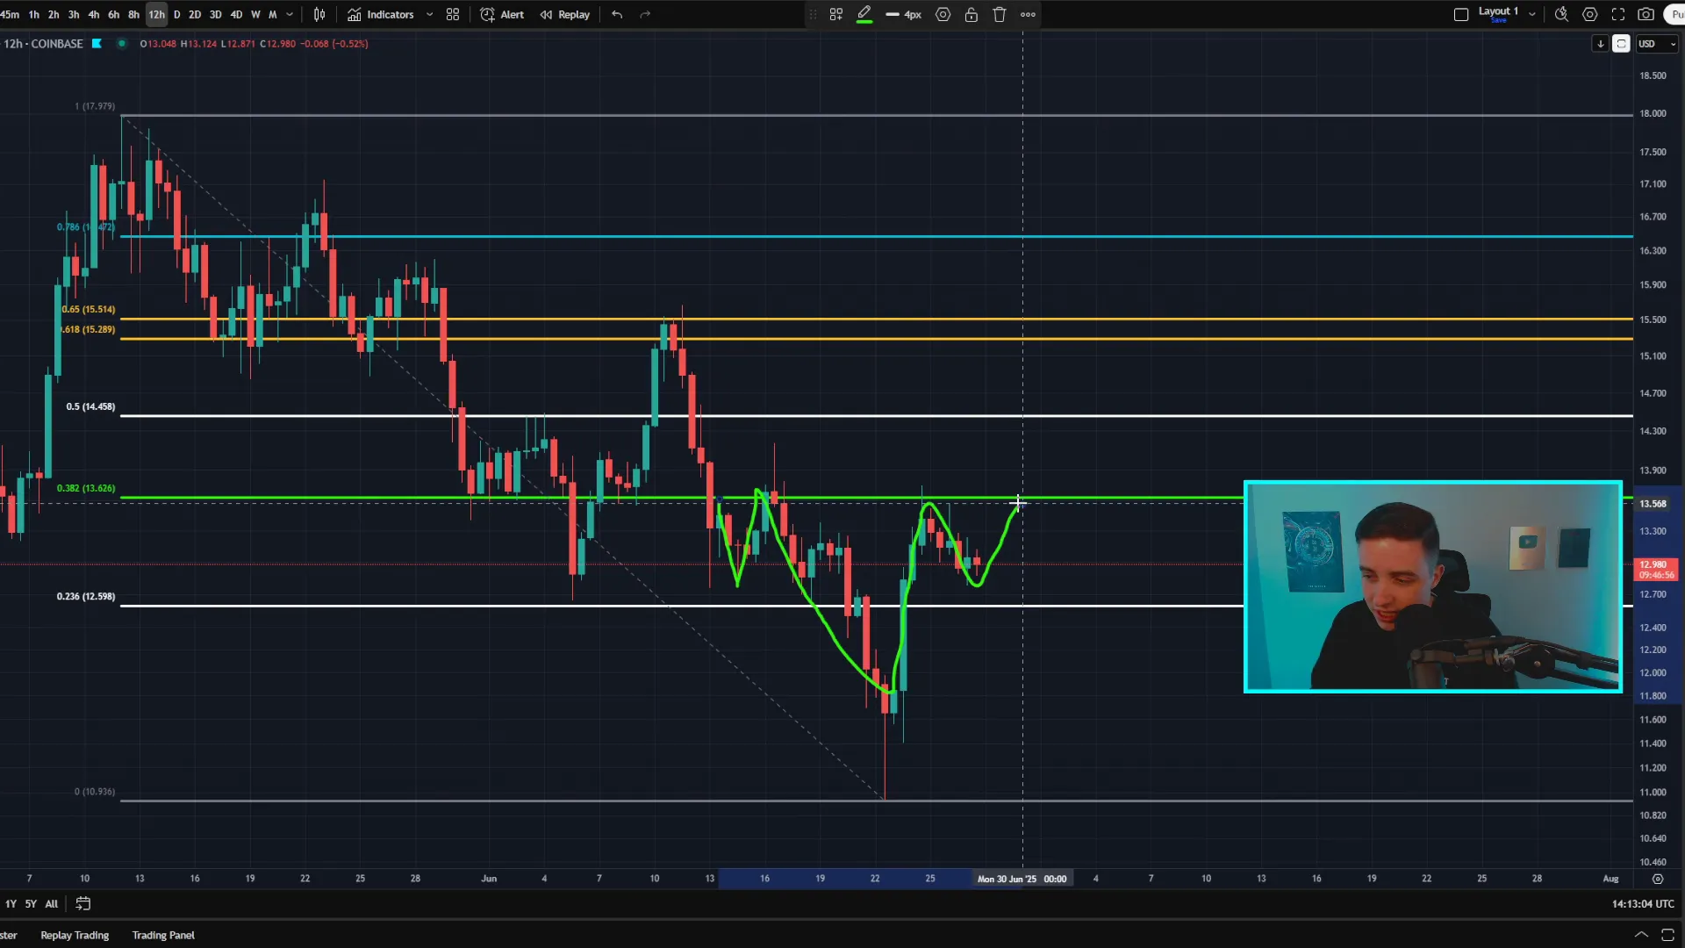Start Bar Replay mode

[x=565, y=14]
